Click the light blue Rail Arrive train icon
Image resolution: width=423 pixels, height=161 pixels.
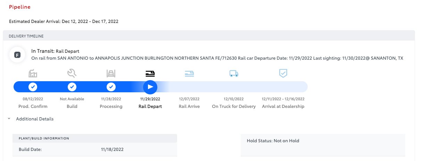[x=189, y=73]
